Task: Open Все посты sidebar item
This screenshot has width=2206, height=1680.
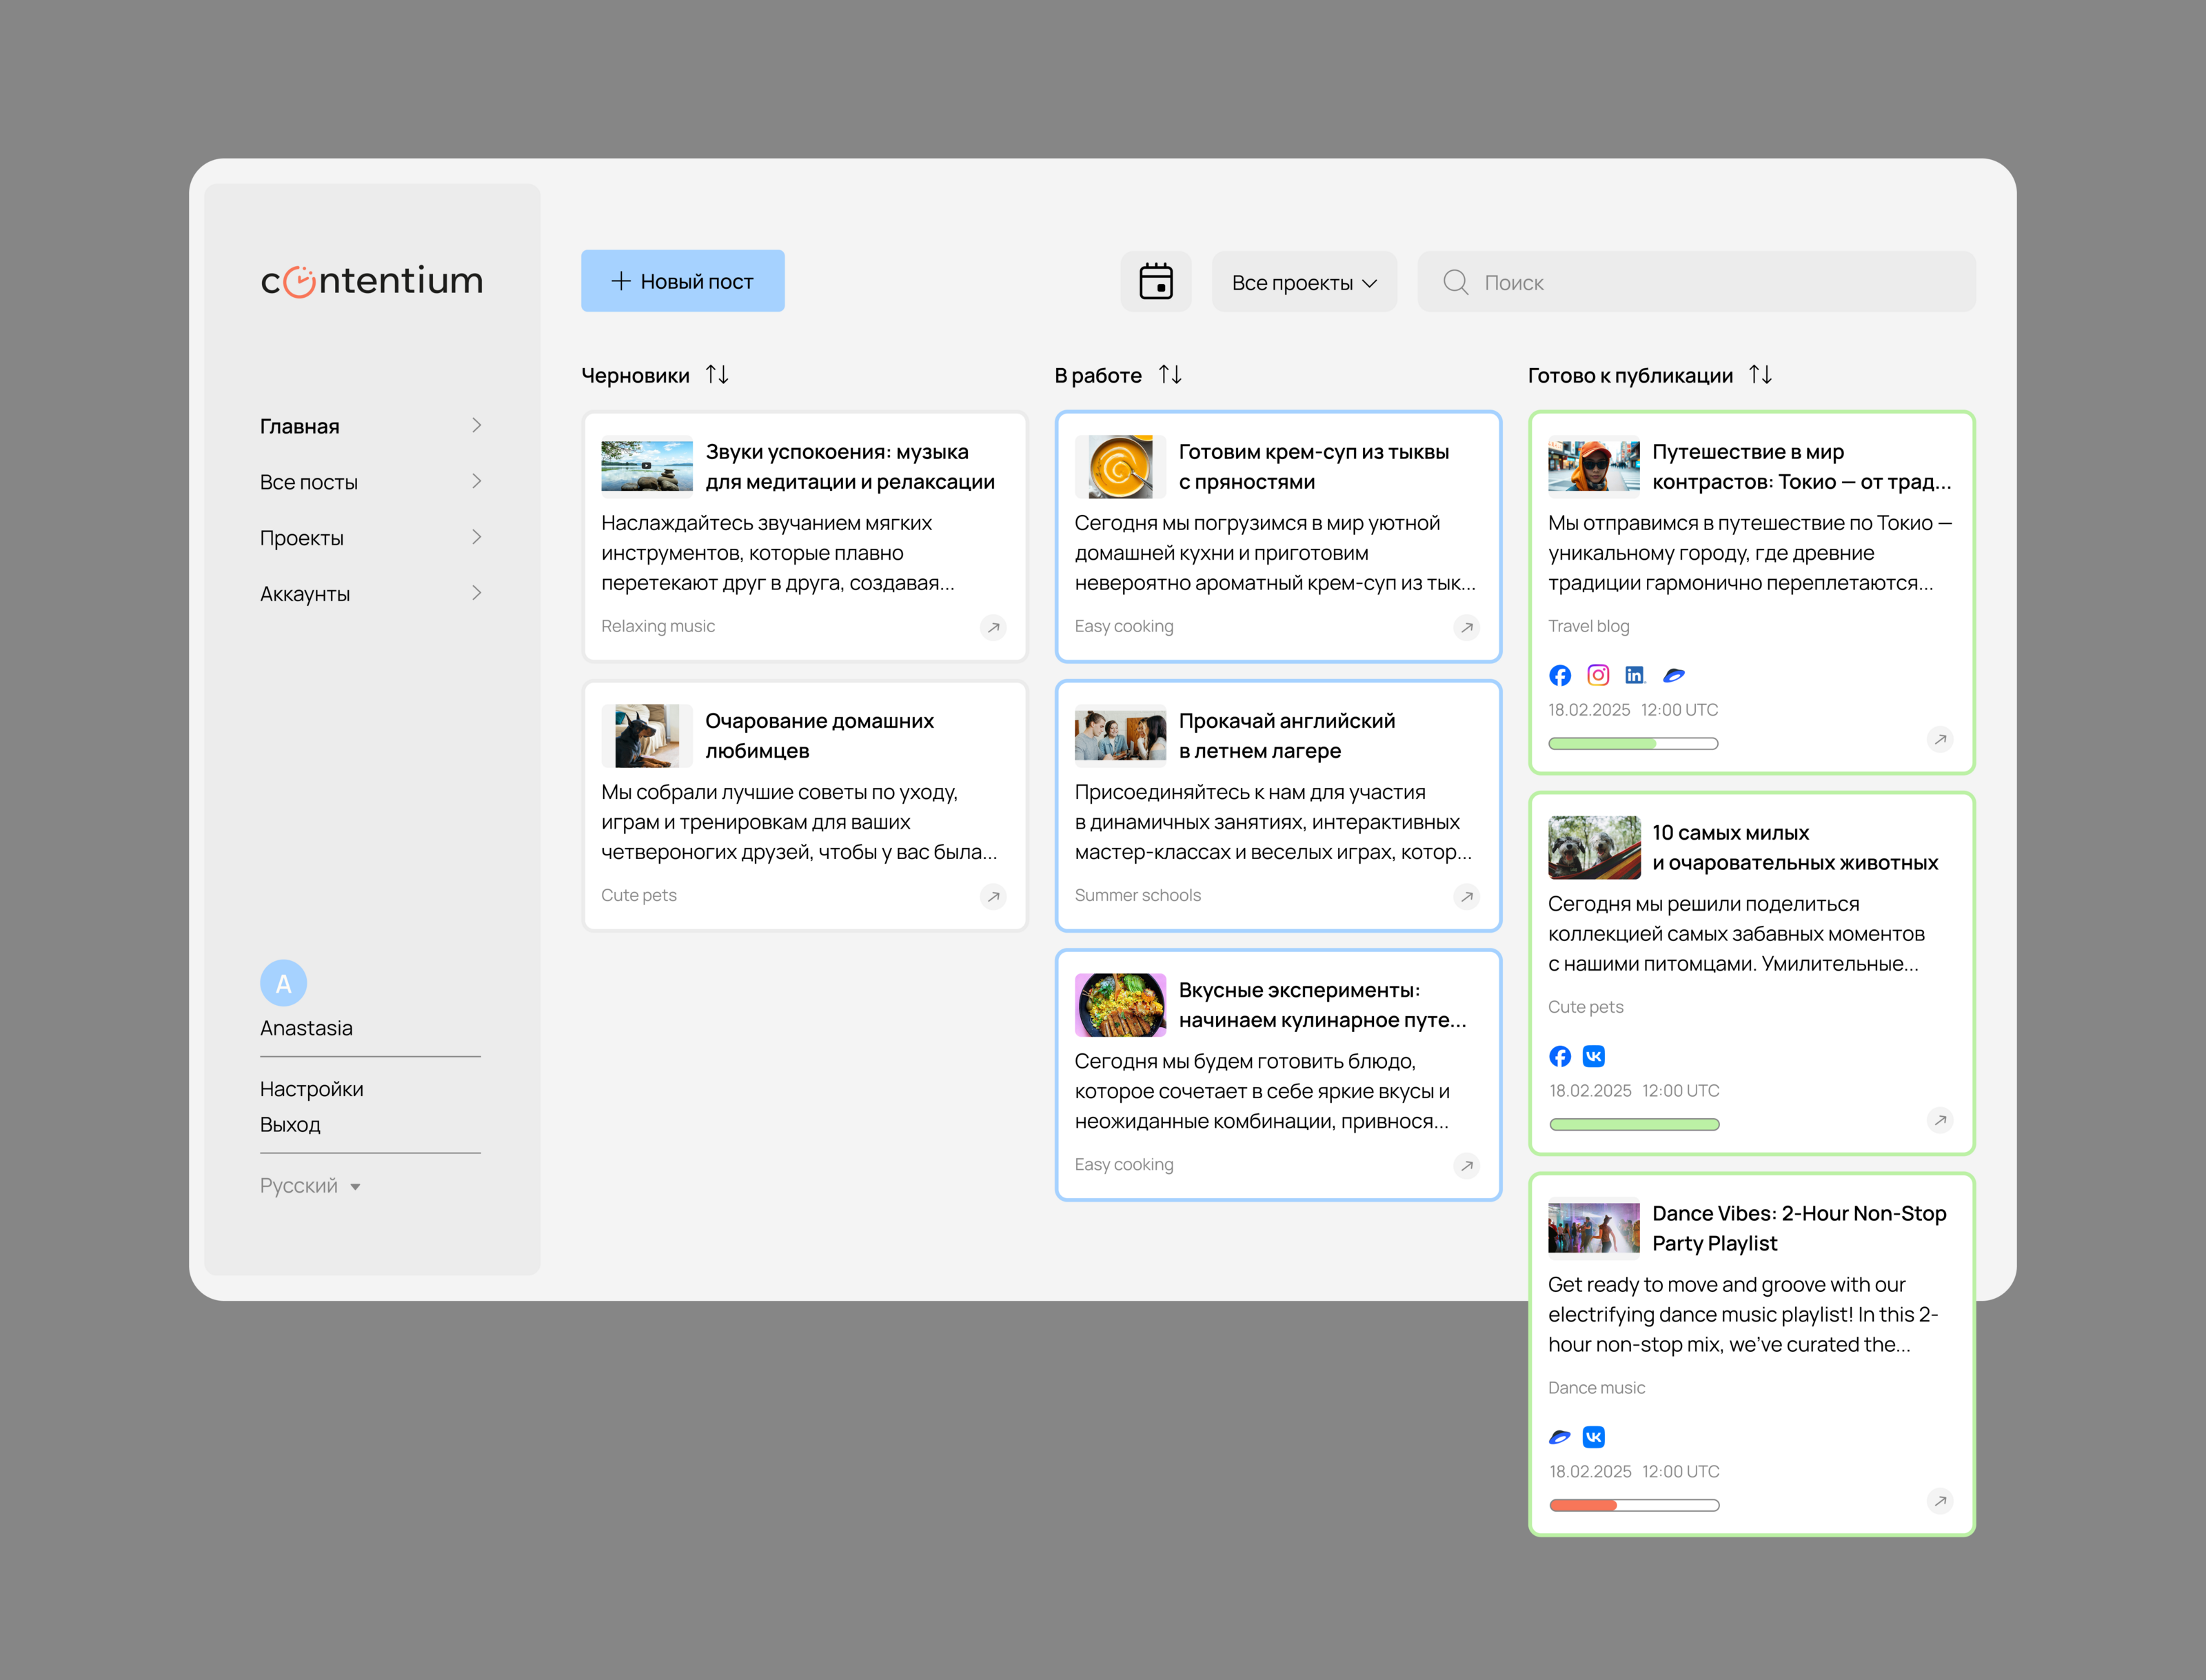Action: (x=309, y=483)
